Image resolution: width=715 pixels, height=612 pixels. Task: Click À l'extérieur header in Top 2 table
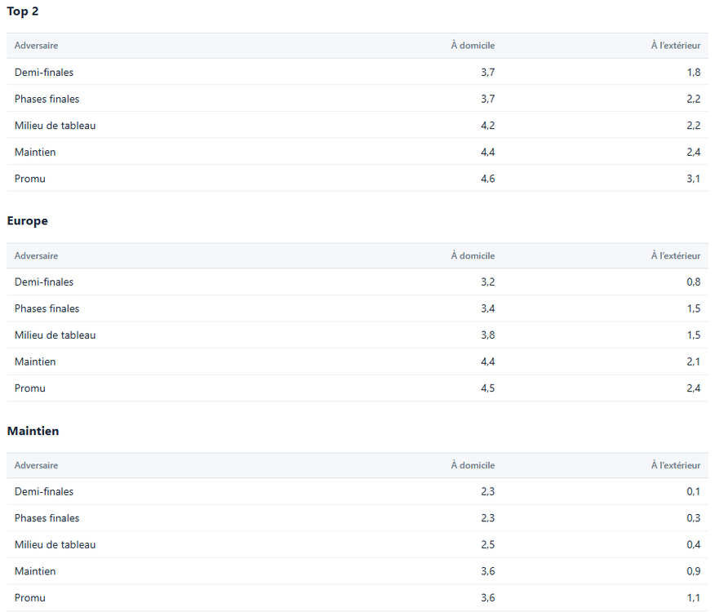[x=676, y=46]
